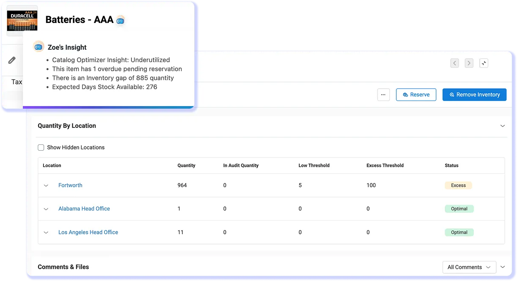Image resolution: width=517 pixels, height=281 pixels.
Task: Click the collapse panel icon
Action: coord(484,63)
